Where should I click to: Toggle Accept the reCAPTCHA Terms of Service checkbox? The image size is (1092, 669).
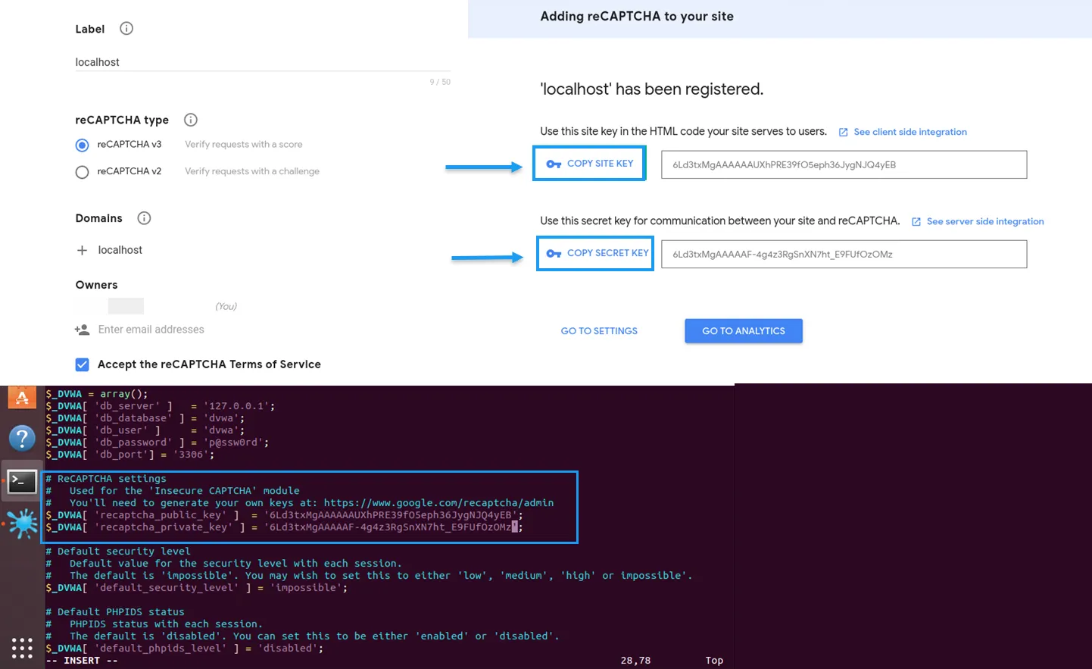coord(82,364)
